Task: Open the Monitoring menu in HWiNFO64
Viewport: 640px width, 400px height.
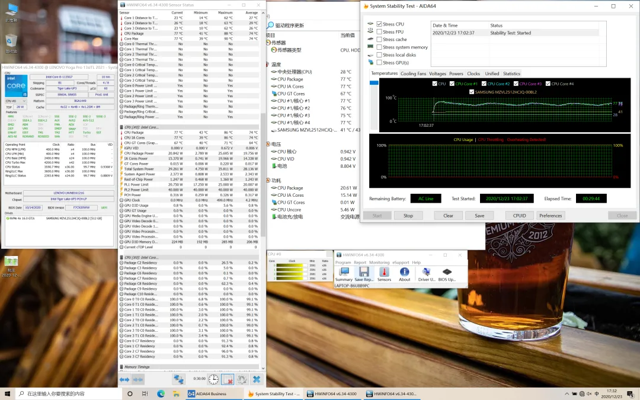Action: click(x=379, y=263)
